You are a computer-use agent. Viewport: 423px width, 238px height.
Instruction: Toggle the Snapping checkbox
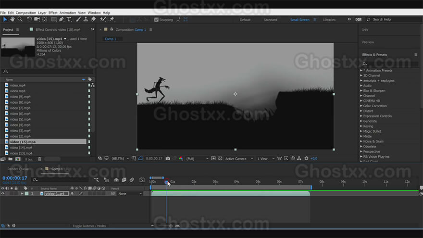[156, 19]
